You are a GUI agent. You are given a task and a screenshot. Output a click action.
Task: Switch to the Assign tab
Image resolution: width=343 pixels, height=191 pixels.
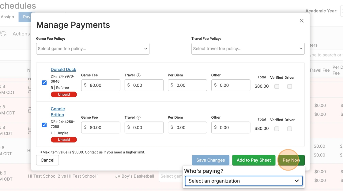(8, 17)
